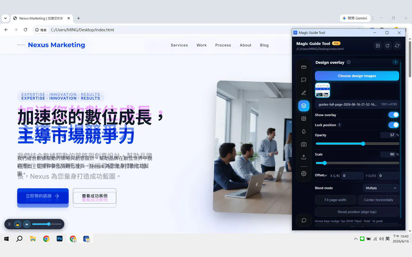Toggle the Lock position switch
The image size is (412, 257).
coord(394,125)
